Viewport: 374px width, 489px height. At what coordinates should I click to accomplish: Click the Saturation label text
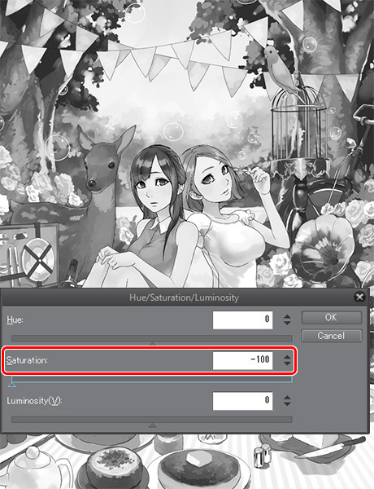point(27,360)
